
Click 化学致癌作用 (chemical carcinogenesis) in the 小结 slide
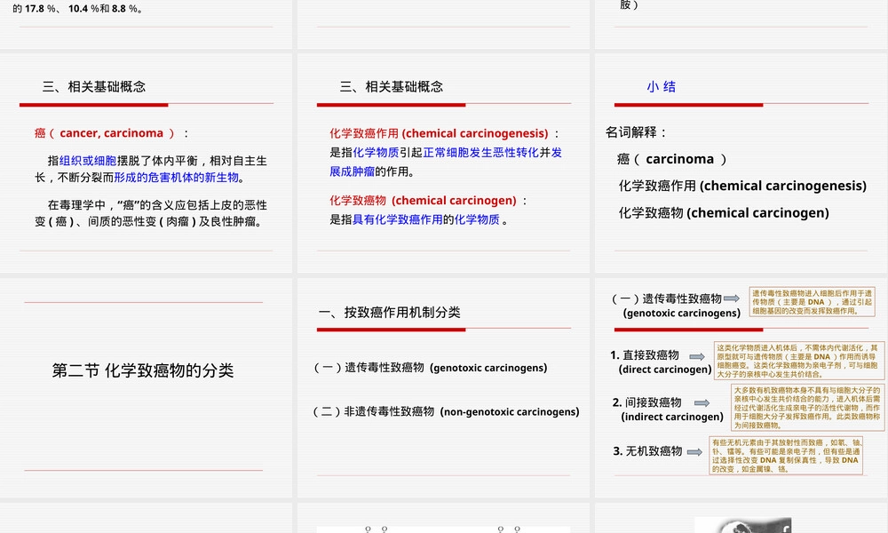[x=742, y=186]
